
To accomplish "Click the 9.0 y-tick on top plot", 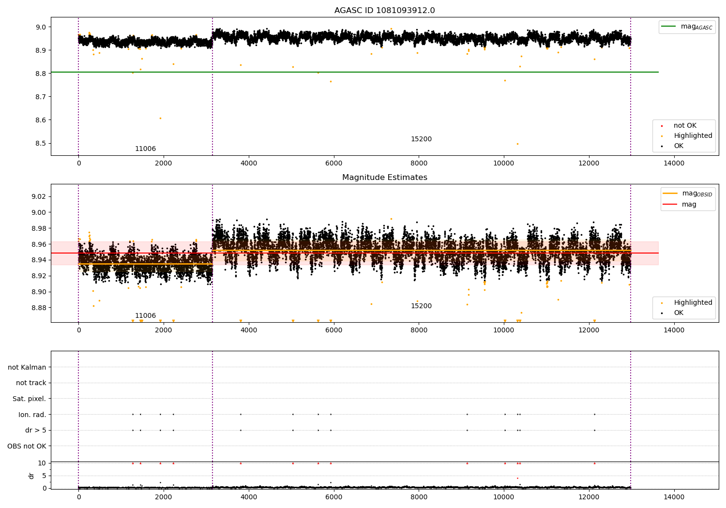I will [x=41, y=27].
